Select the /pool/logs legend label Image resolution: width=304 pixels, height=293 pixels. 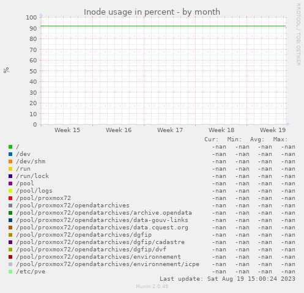34,191
